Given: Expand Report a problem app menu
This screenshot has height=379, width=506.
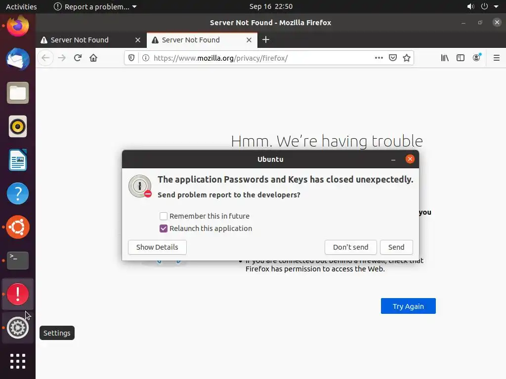Looking at the screenshot, I should point(95,6).
